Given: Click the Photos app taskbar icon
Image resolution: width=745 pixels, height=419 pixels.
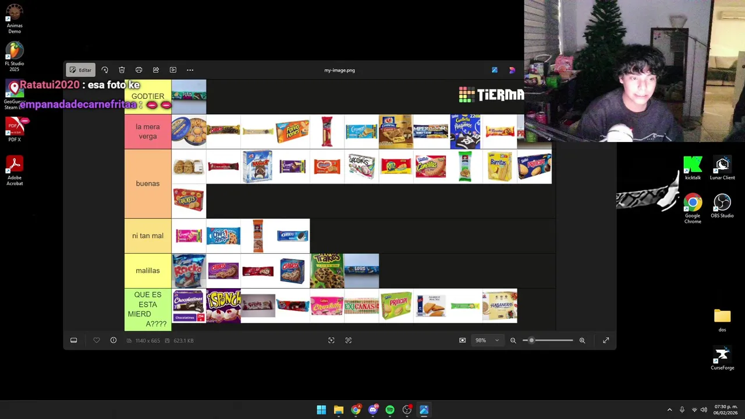Looking at the screenshot, I should click(424, 410).
